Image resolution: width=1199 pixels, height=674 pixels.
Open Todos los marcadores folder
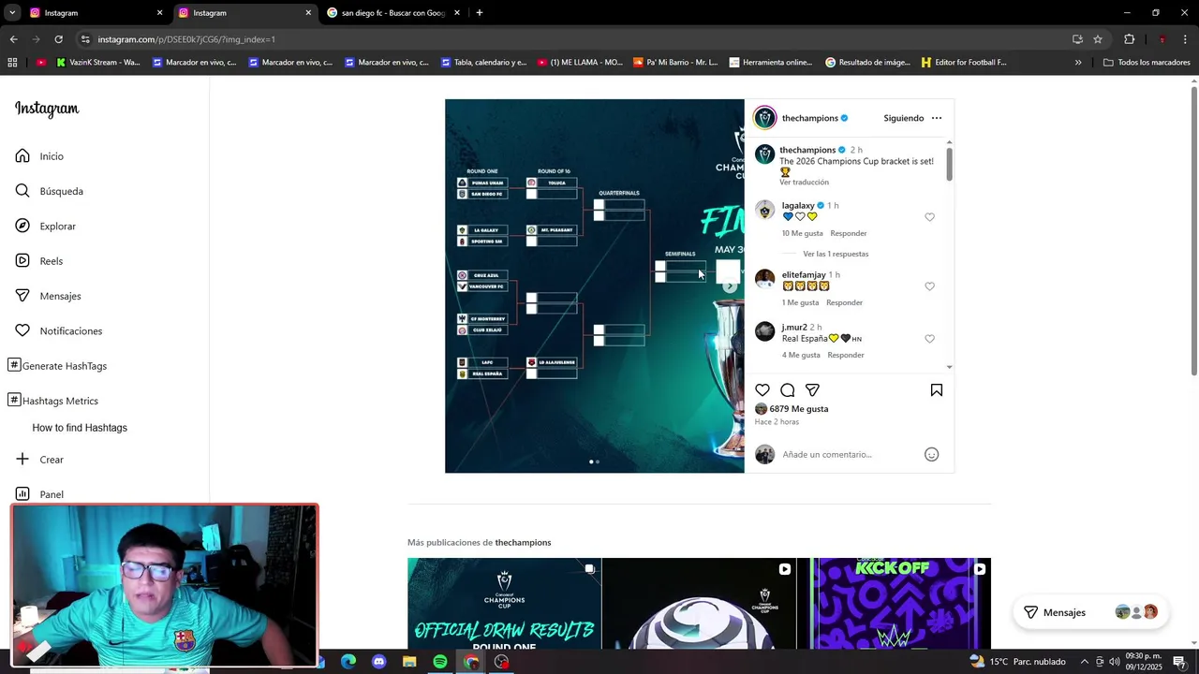[x=1147, y=63]
